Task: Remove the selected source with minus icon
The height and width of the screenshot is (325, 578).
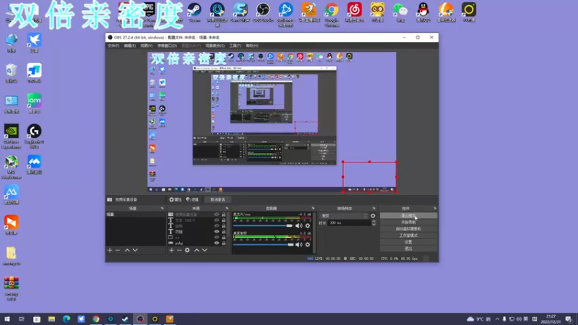Action: (179, 250)
